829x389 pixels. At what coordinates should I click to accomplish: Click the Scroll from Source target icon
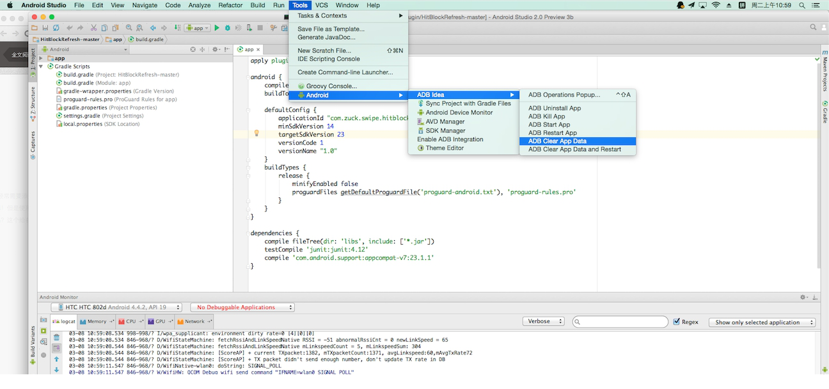[193, 49]
